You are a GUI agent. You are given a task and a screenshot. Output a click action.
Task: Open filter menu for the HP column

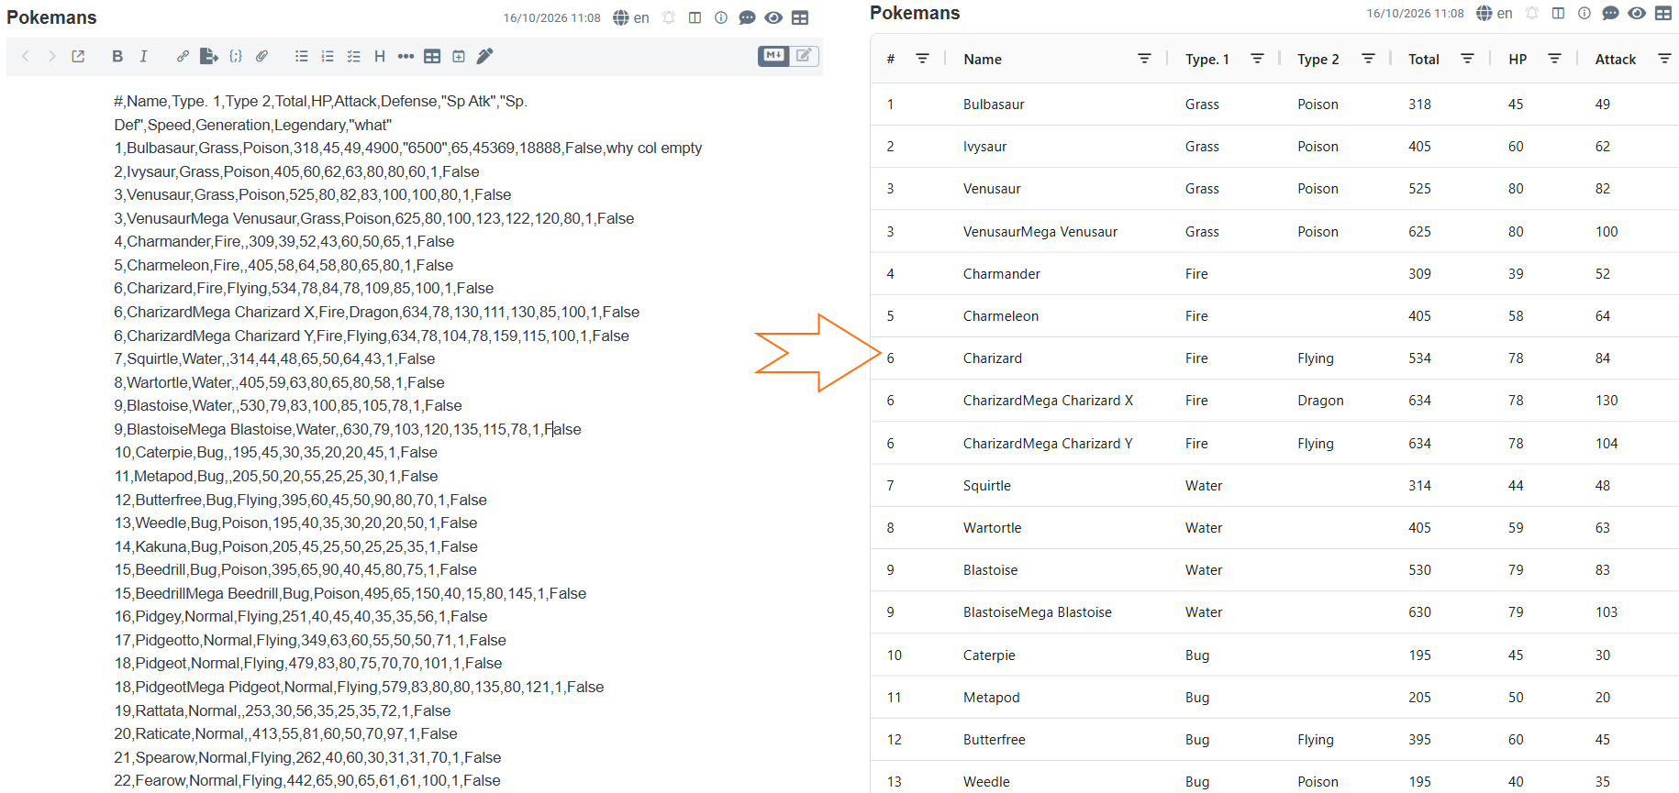tap(1554, 59)
